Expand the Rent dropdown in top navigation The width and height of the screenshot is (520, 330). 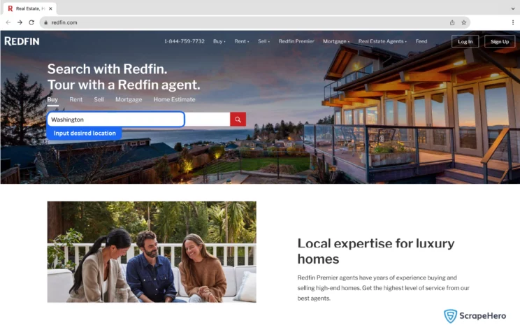241,41
